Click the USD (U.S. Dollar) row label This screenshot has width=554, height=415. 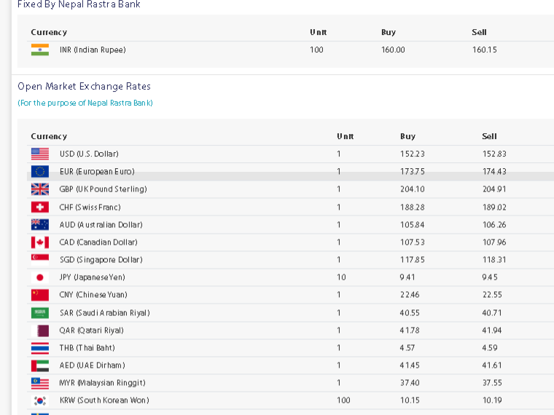click(x=89, y=154)
